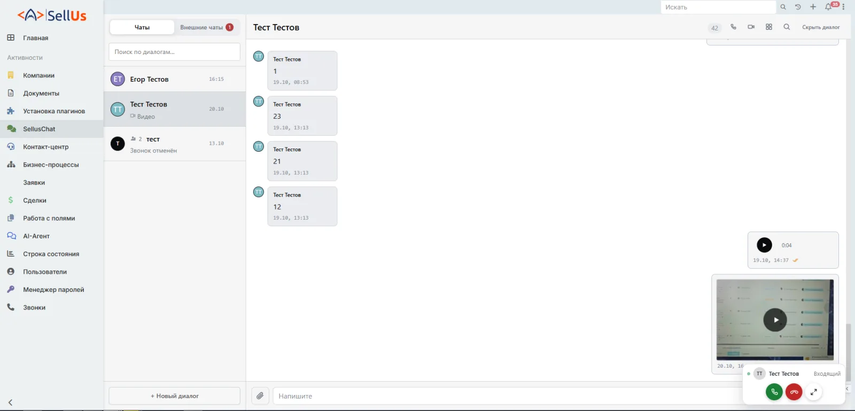Click the plus icon in the top bar
Viewport: 855px width, 411px height.
(x=813, y=7)
